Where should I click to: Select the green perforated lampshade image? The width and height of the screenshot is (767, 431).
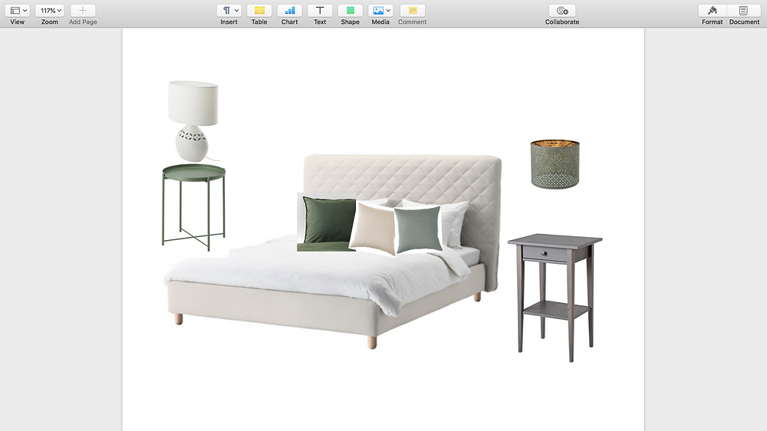tap(555, 164)
